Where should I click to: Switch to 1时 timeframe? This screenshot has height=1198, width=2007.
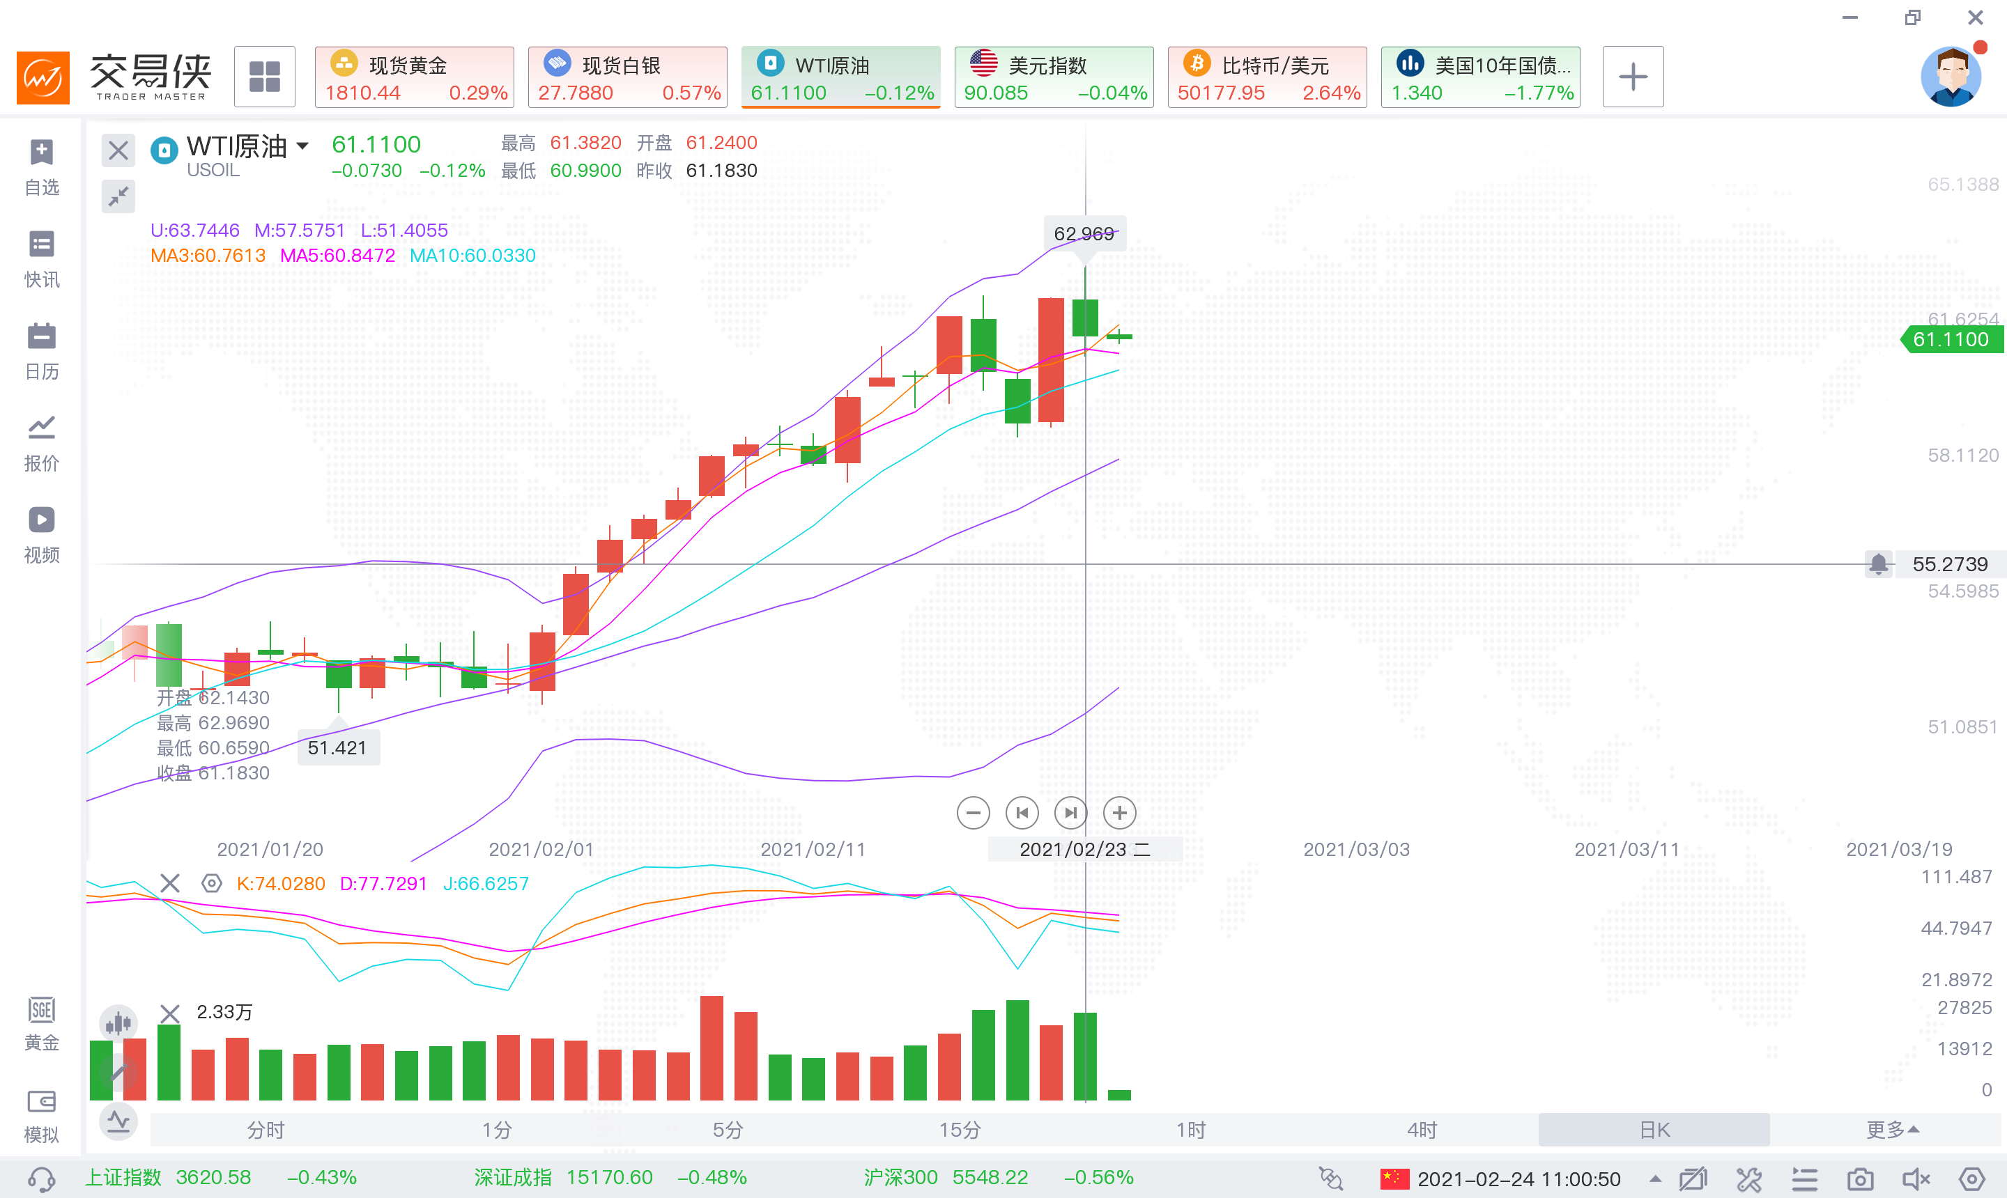[1190, 1129]
